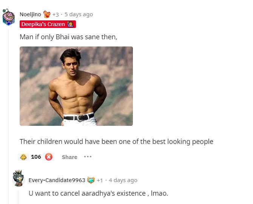Screen dimensions: 253x204
Task: Click the 106 vote score
Action: coord(36,157)
